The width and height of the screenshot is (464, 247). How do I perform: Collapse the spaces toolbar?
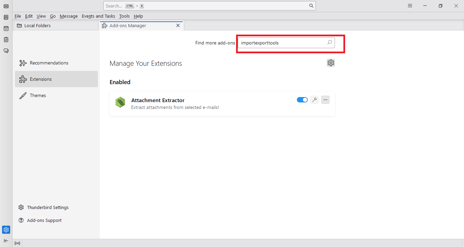[x=6, y=241]
